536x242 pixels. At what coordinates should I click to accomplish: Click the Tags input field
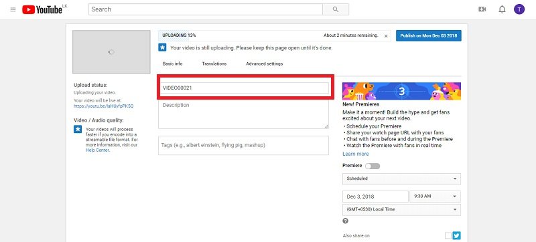(x=243, y=145)
